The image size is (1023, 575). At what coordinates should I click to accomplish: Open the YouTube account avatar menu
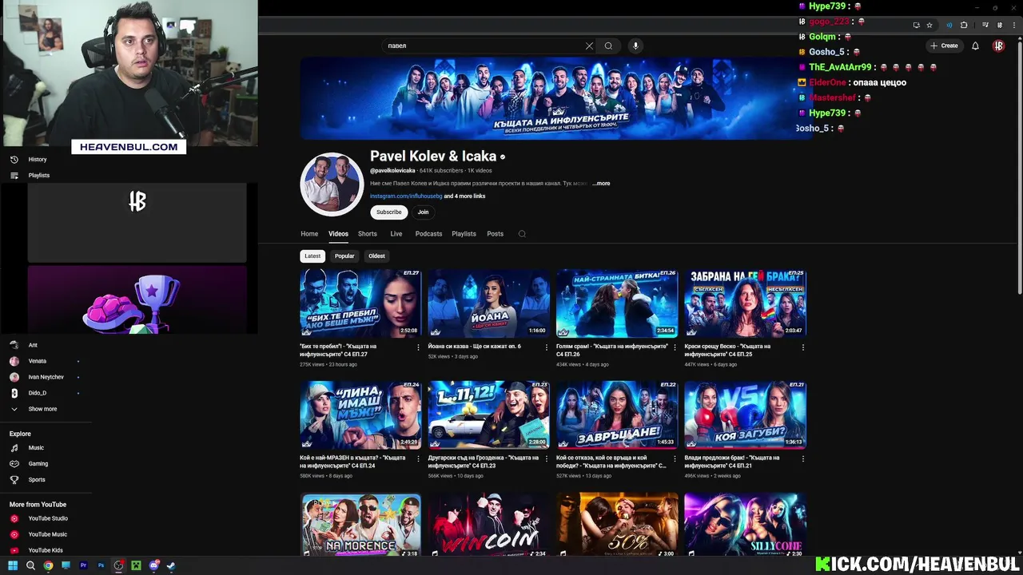pyautogui.click(x=998, y=46)
